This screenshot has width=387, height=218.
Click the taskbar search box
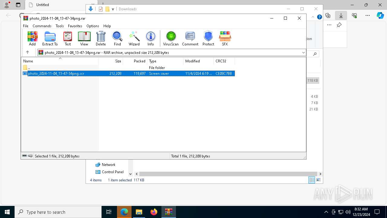58,212
